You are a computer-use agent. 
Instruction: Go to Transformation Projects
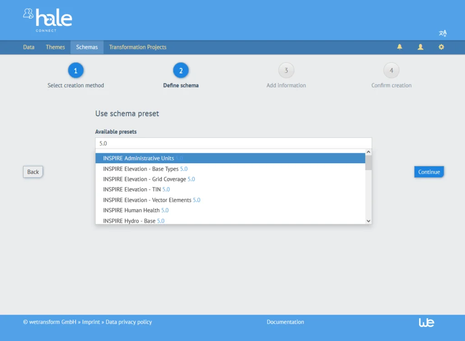point(137,47)
